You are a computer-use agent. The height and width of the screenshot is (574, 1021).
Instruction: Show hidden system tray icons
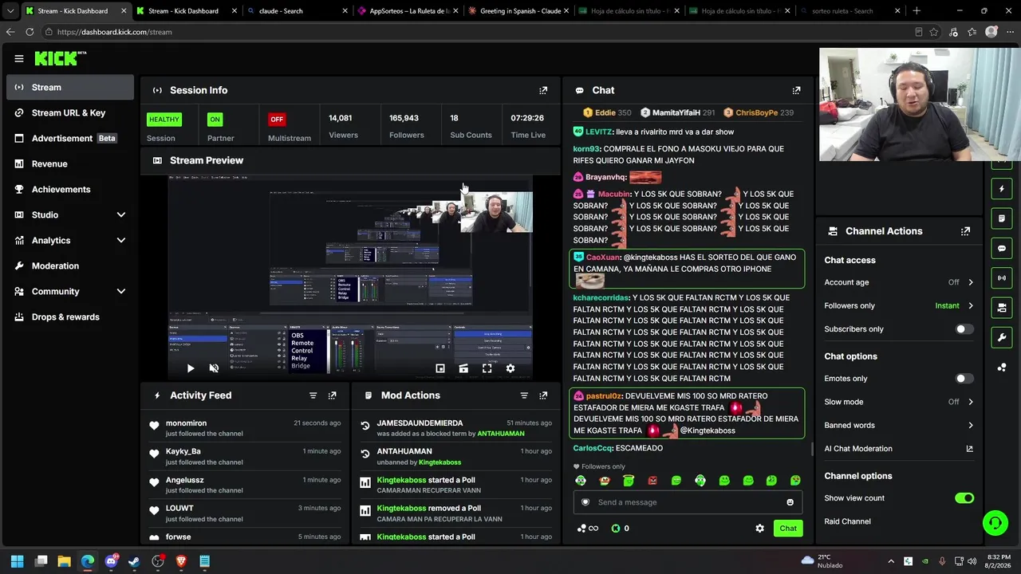[891, 561]
